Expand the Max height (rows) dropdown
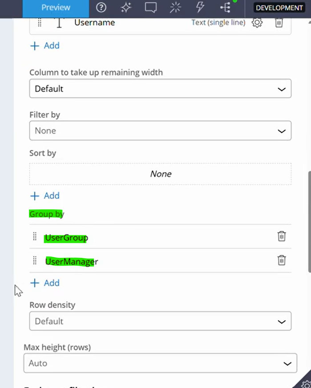This screenshot has height=388, width=311. point(160,363)
